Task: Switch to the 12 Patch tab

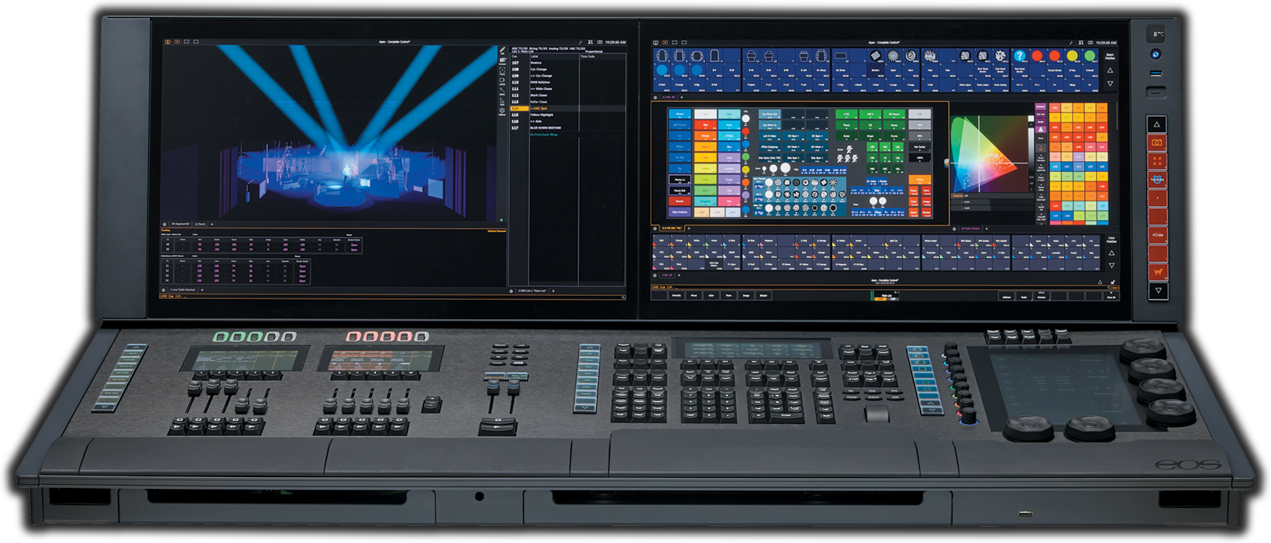Action: pos(201,224)
